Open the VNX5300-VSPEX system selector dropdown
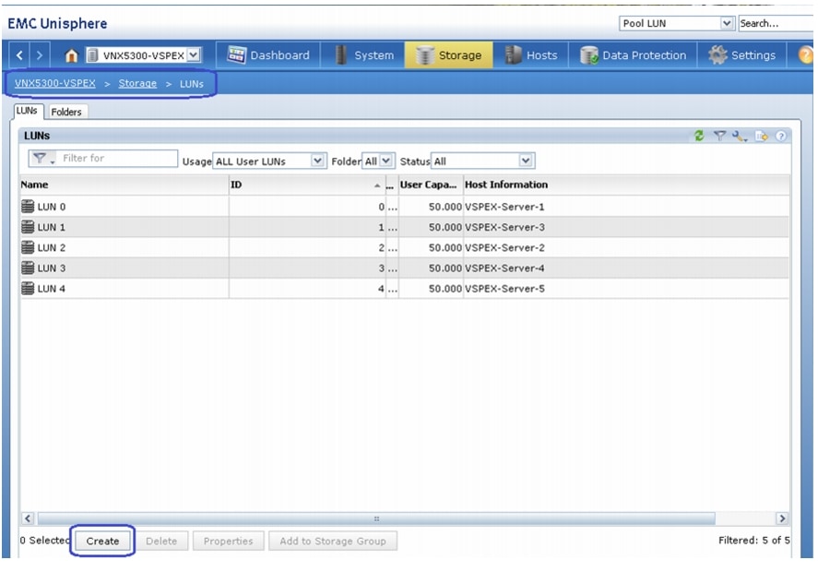The image size is (818, 584). click(x=193, y=55)
